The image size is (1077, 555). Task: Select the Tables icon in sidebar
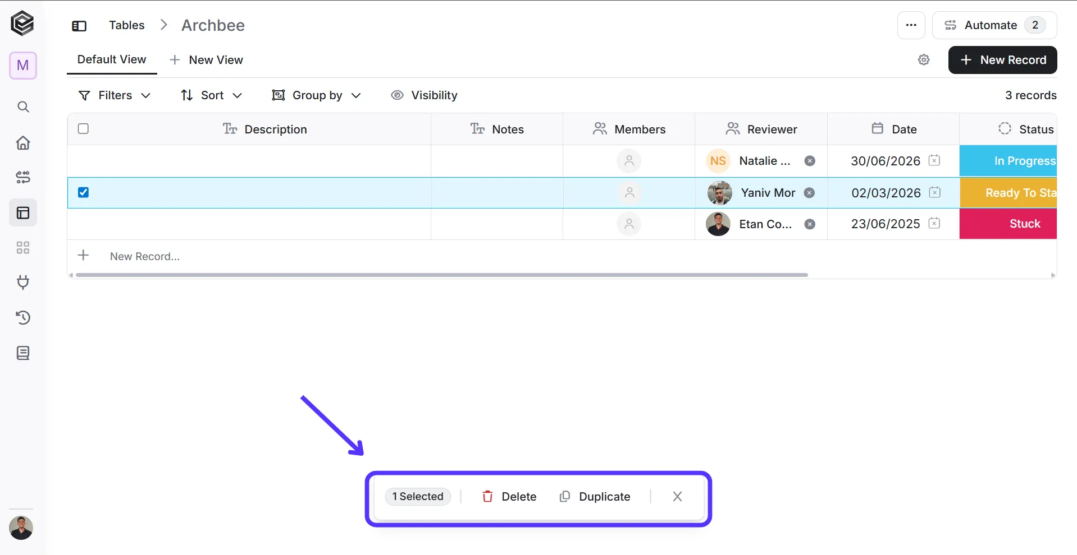click(23, 213)
